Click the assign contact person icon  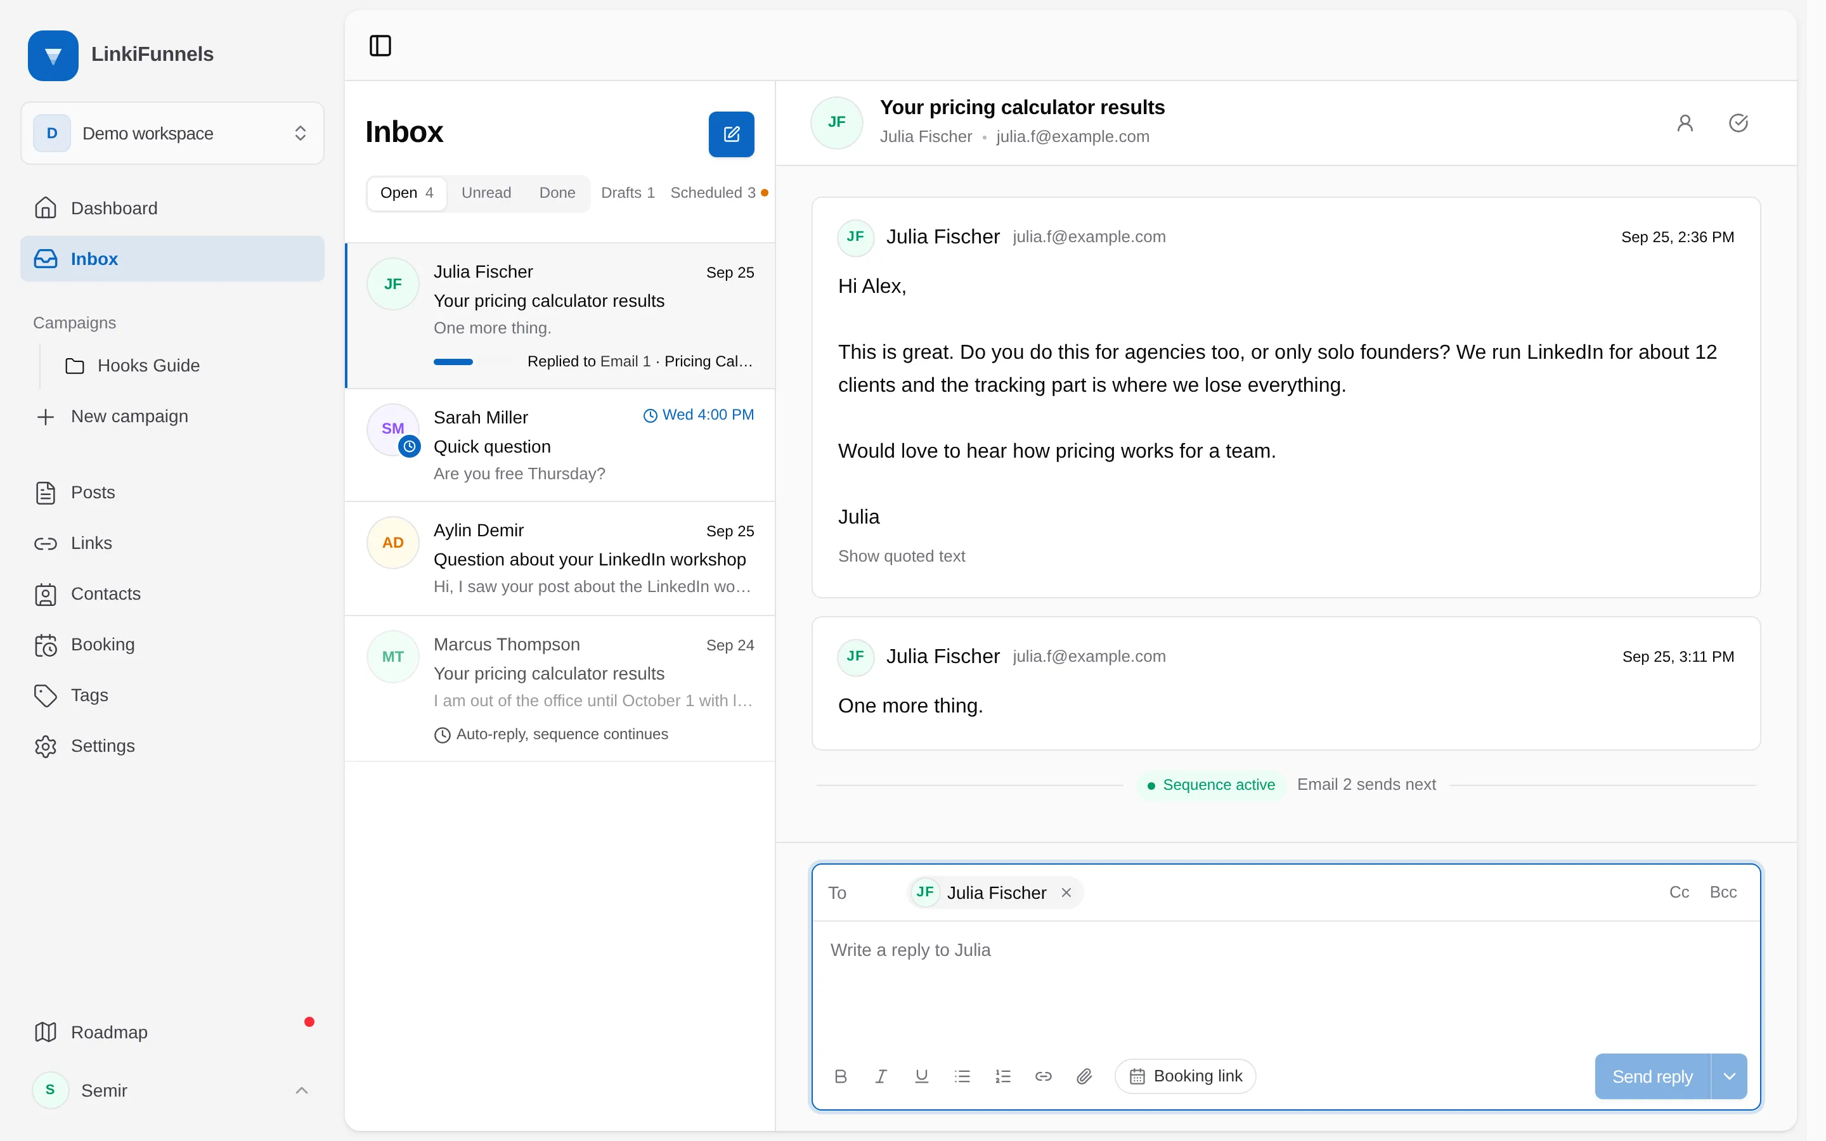tap(1685, 123)
